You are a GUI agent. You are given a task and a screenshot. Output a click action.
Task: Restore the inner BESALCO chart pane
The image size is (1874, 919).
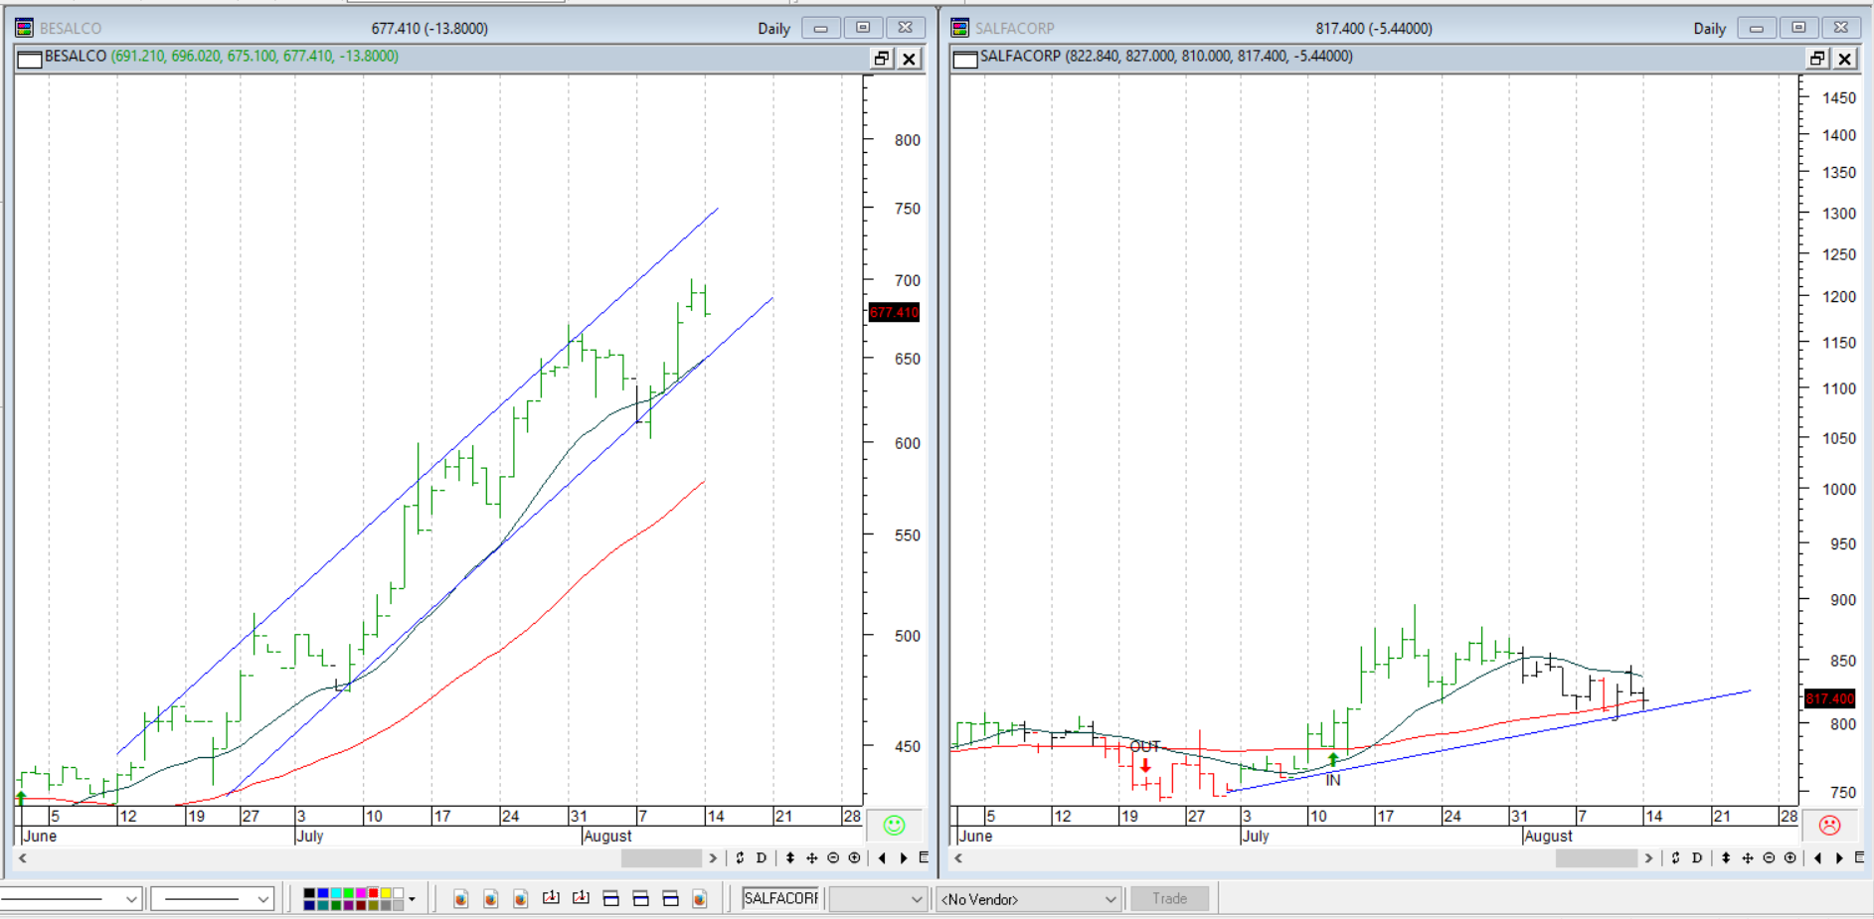coord(882,59)
